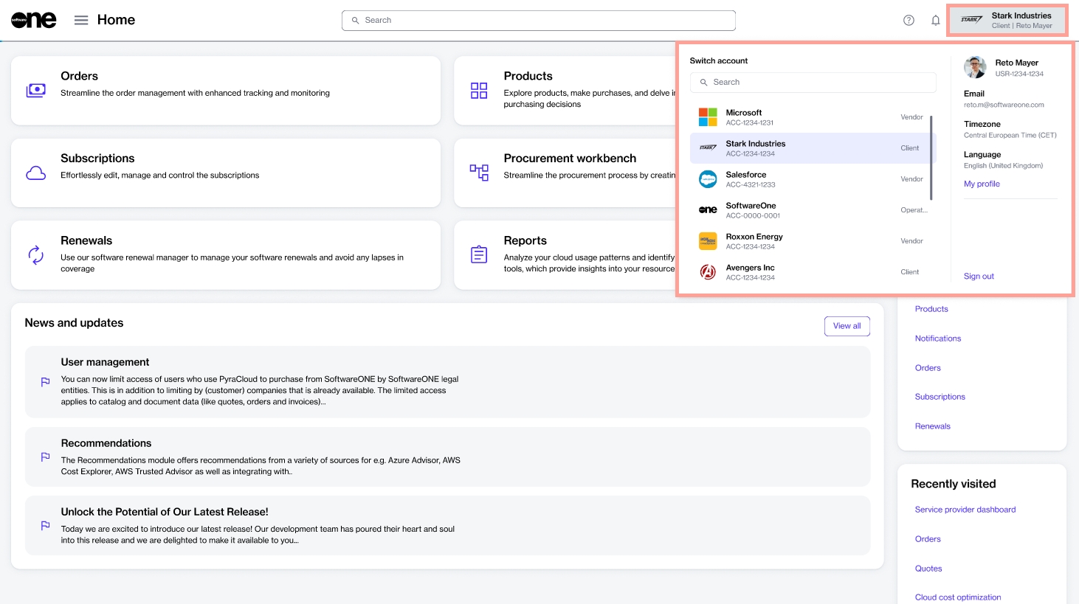This screenshot has width=1079, height=604.
Task: Choose the Roxxon Energy account
Action: [x=812, y=241]
